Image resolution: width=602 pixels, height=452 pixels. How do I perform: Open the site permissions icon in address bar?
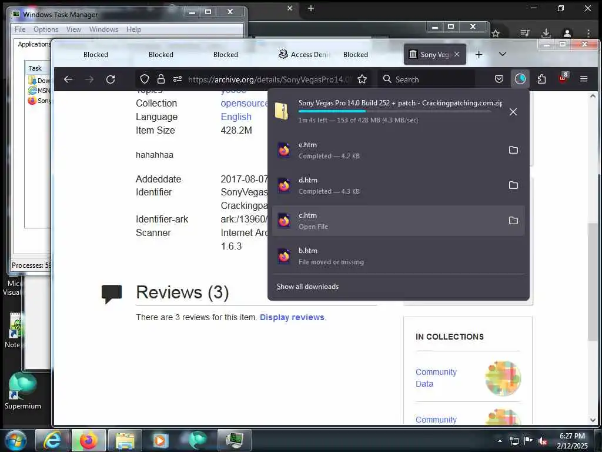pyautogui.click(x=178, y=79)
